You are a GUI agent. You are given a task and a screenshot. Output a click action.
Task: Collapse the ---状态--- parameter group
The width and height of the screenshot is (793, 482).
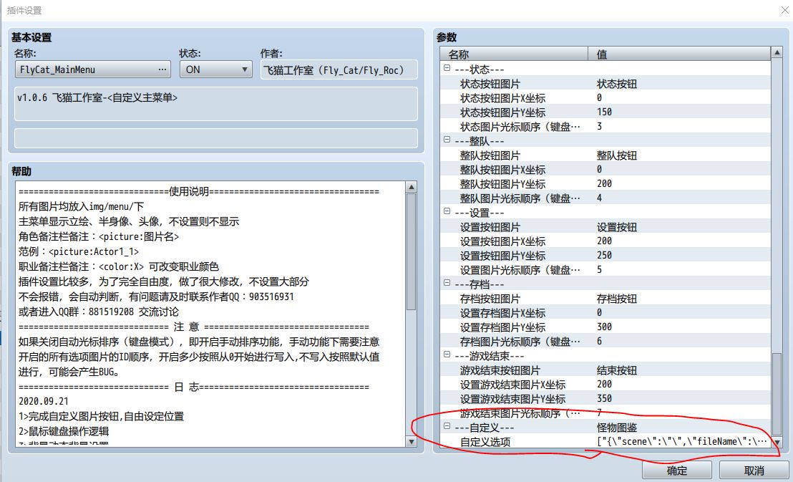[447, 68]
